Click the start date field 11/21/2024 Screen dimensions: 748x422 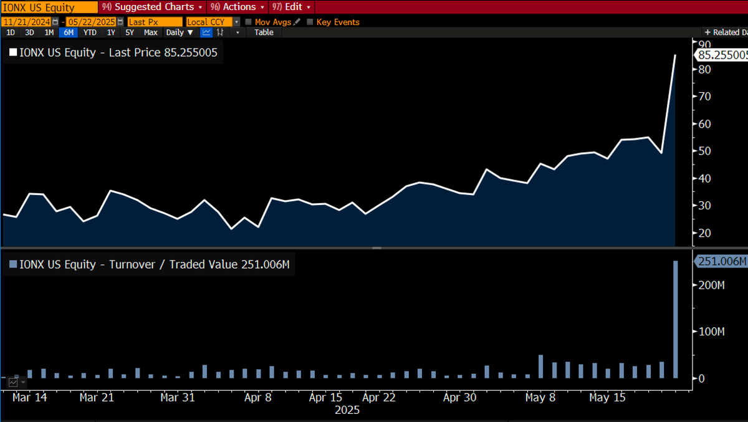(x=26, y=22)
